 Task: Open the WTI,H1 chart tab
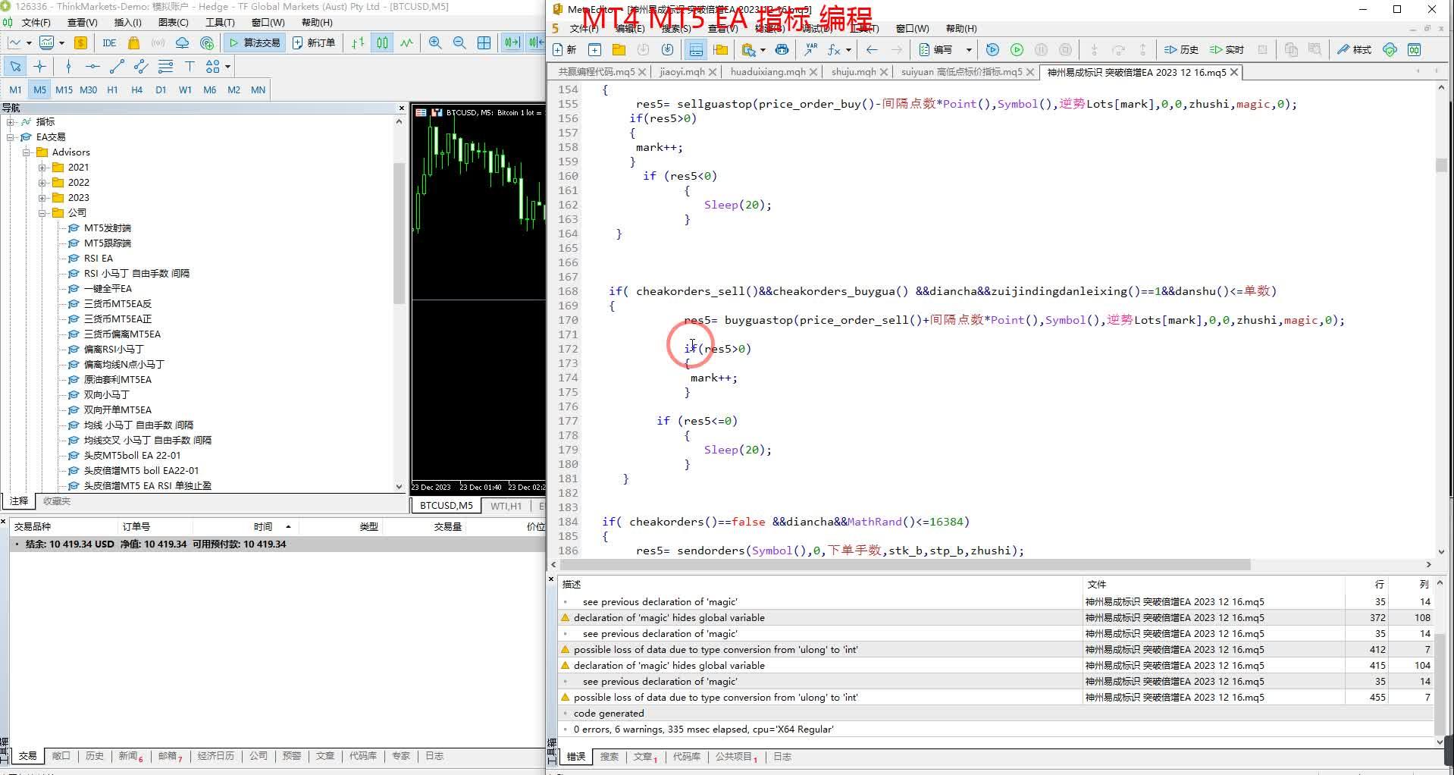click(x=506, y=506)
